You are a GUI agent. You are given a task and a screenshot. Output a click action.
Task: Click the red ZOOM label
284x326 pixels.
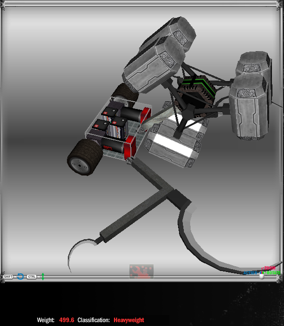click(270, 268)
